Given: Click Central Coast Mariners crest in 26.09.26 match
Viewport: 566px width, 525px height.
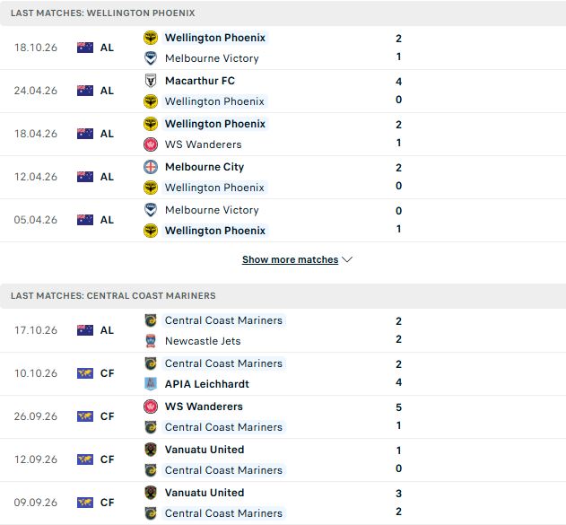Looking at the screenshot, I should click(151, 427).
